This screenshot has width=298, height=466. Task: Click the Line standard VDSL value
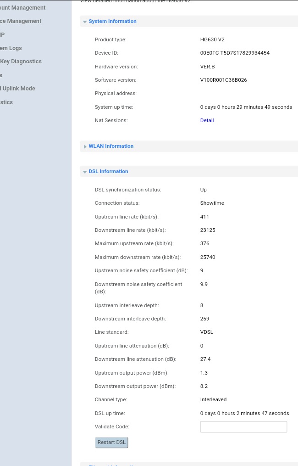coord(206,332)
